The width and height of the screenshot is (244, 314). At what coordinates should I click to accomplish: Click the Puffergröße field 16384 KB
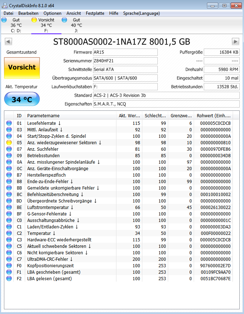coord(222,52)
